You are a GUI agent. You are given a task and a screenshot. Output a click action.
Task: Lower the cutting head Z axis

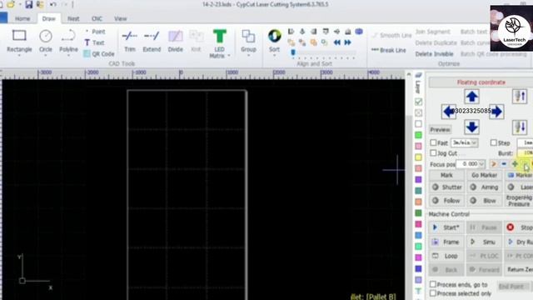pyautogui.click(x=520, y=127)
